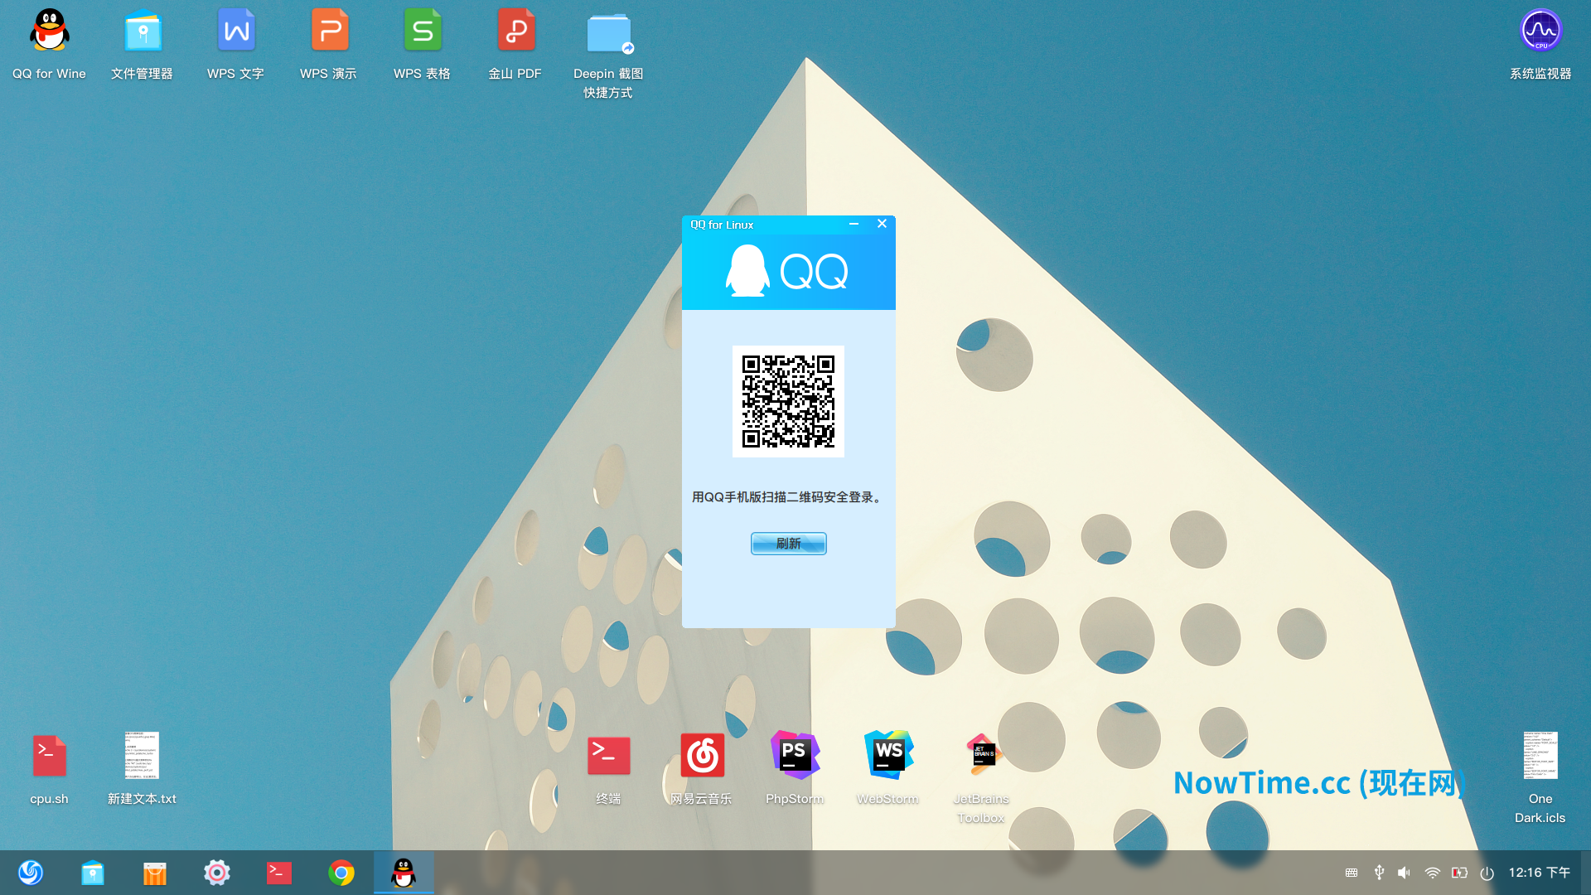Select the cpu.sh file
1591x895 pixels.
pyautogui.click(x=49, y=757)
